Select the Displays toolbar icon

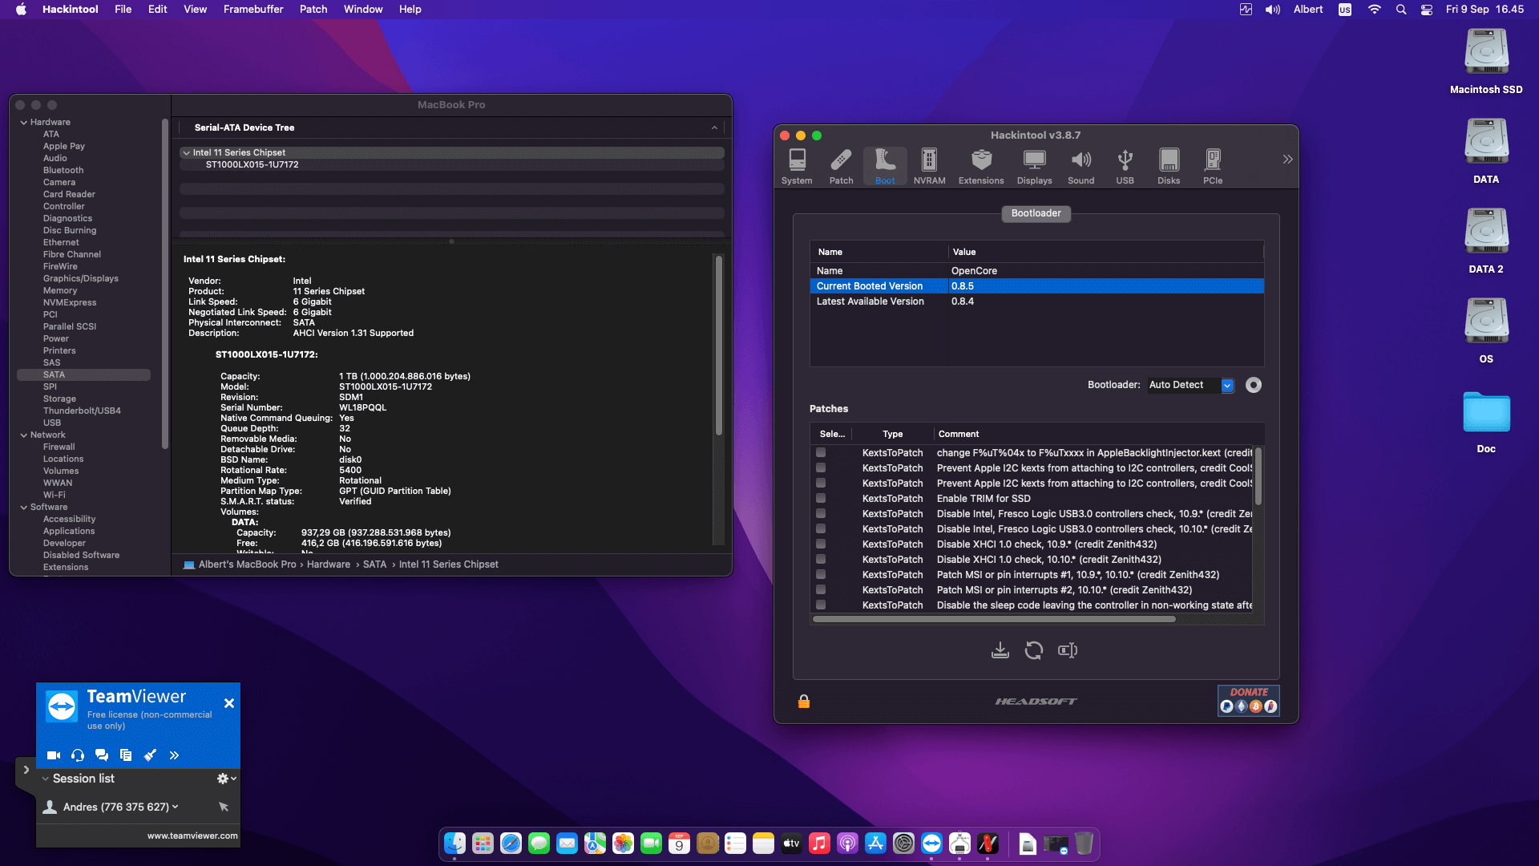[x=1034, y=165]
